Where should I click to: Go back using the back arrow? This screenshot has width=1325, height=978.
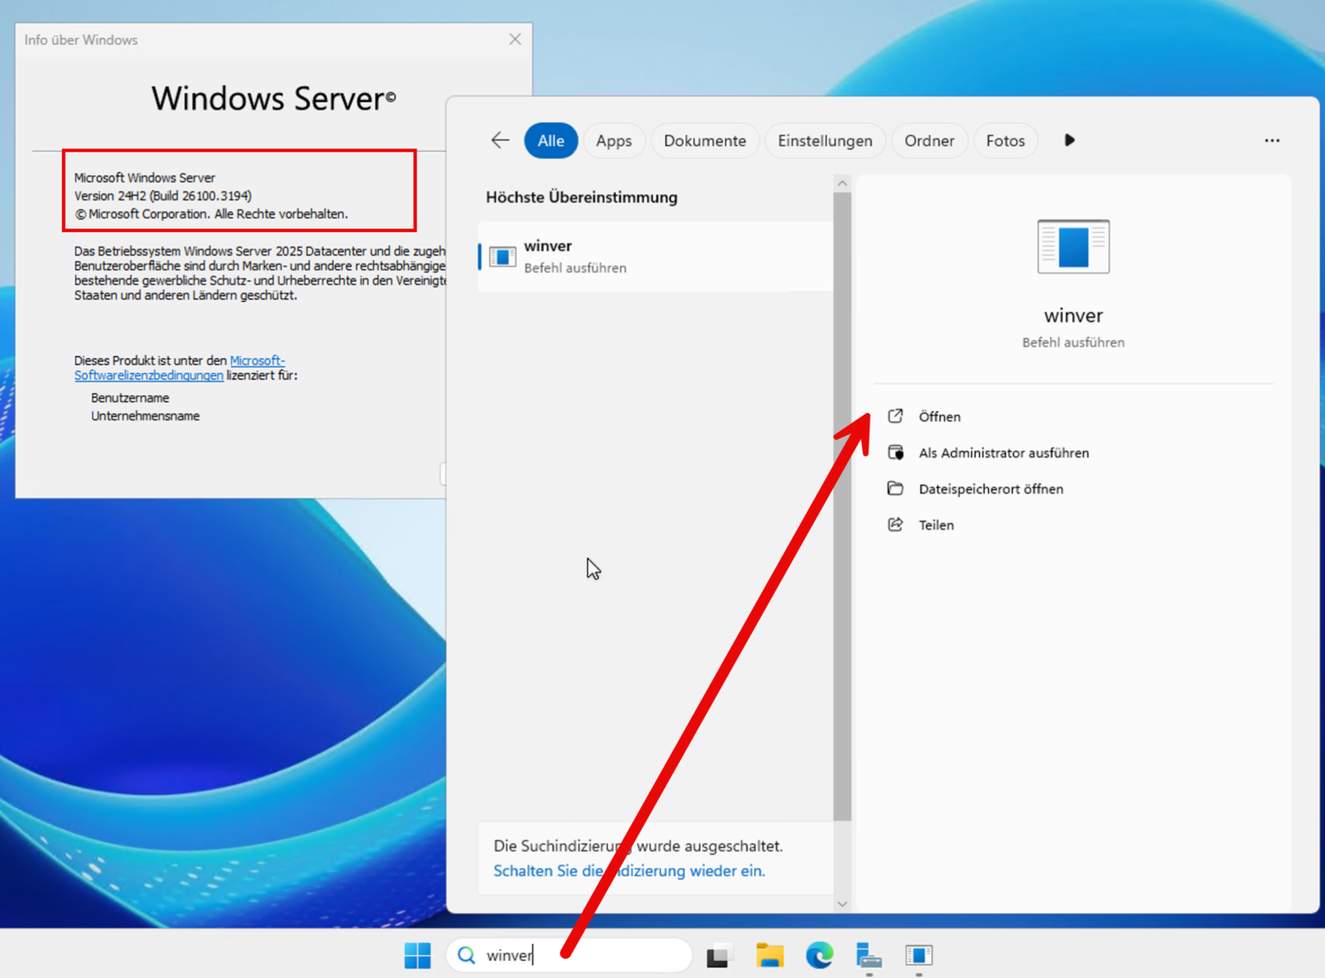(x=499, y=140)
